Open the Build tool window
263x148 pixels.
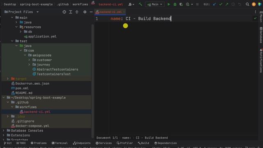point(143,143)
